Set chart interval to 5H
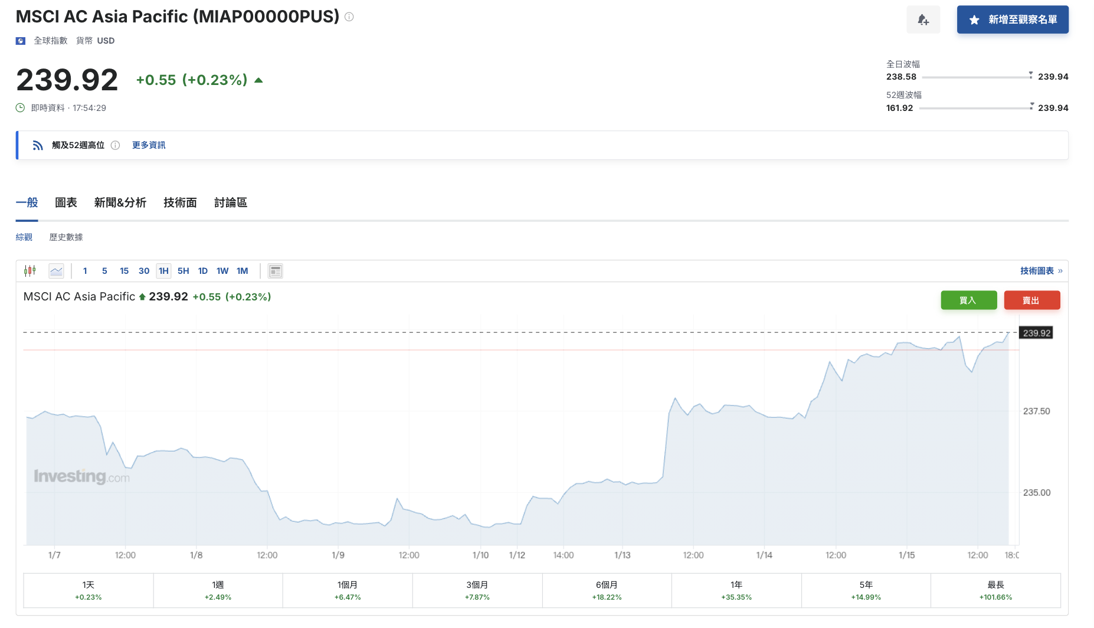This screenshot has height=628, width=1094. pyautogui.click(x=184, y=271)
